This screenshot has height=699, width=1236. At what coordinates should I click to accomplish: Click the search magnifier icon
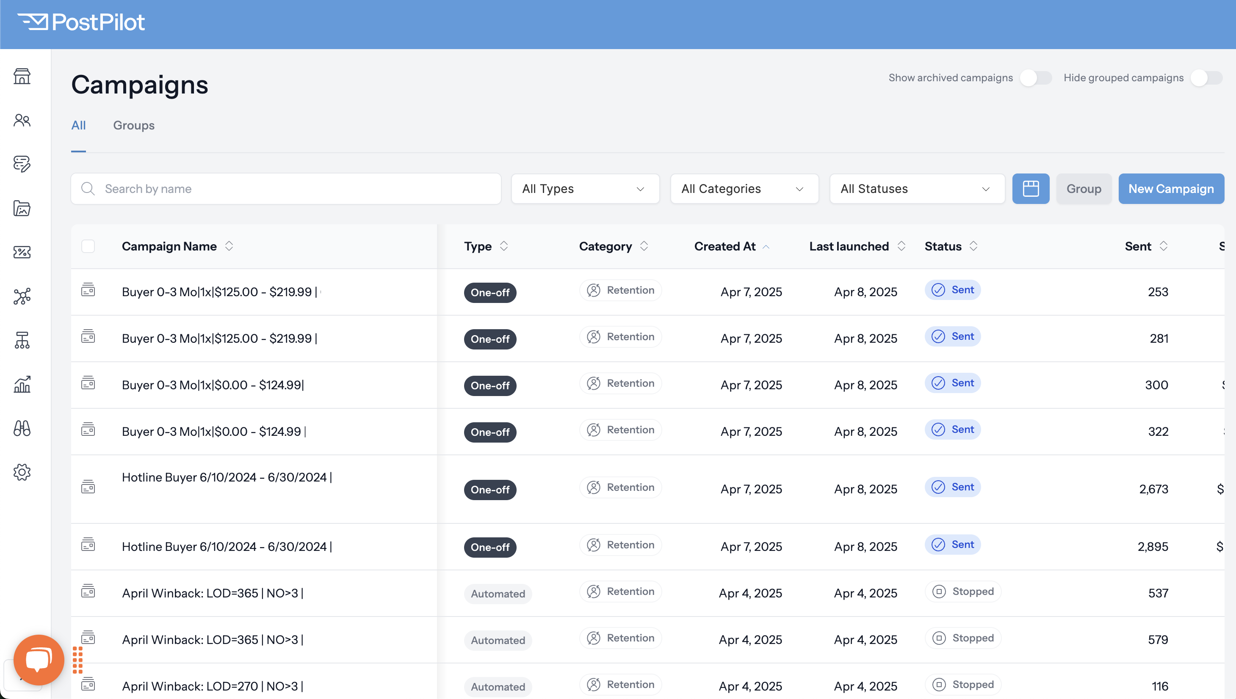[88, 189]
